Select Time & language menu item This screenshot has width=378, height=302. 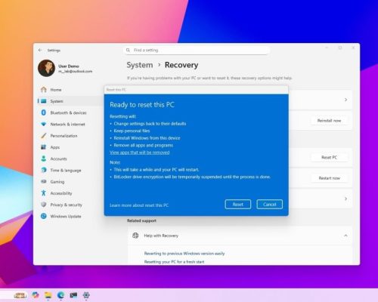click(x=66, y=171)
